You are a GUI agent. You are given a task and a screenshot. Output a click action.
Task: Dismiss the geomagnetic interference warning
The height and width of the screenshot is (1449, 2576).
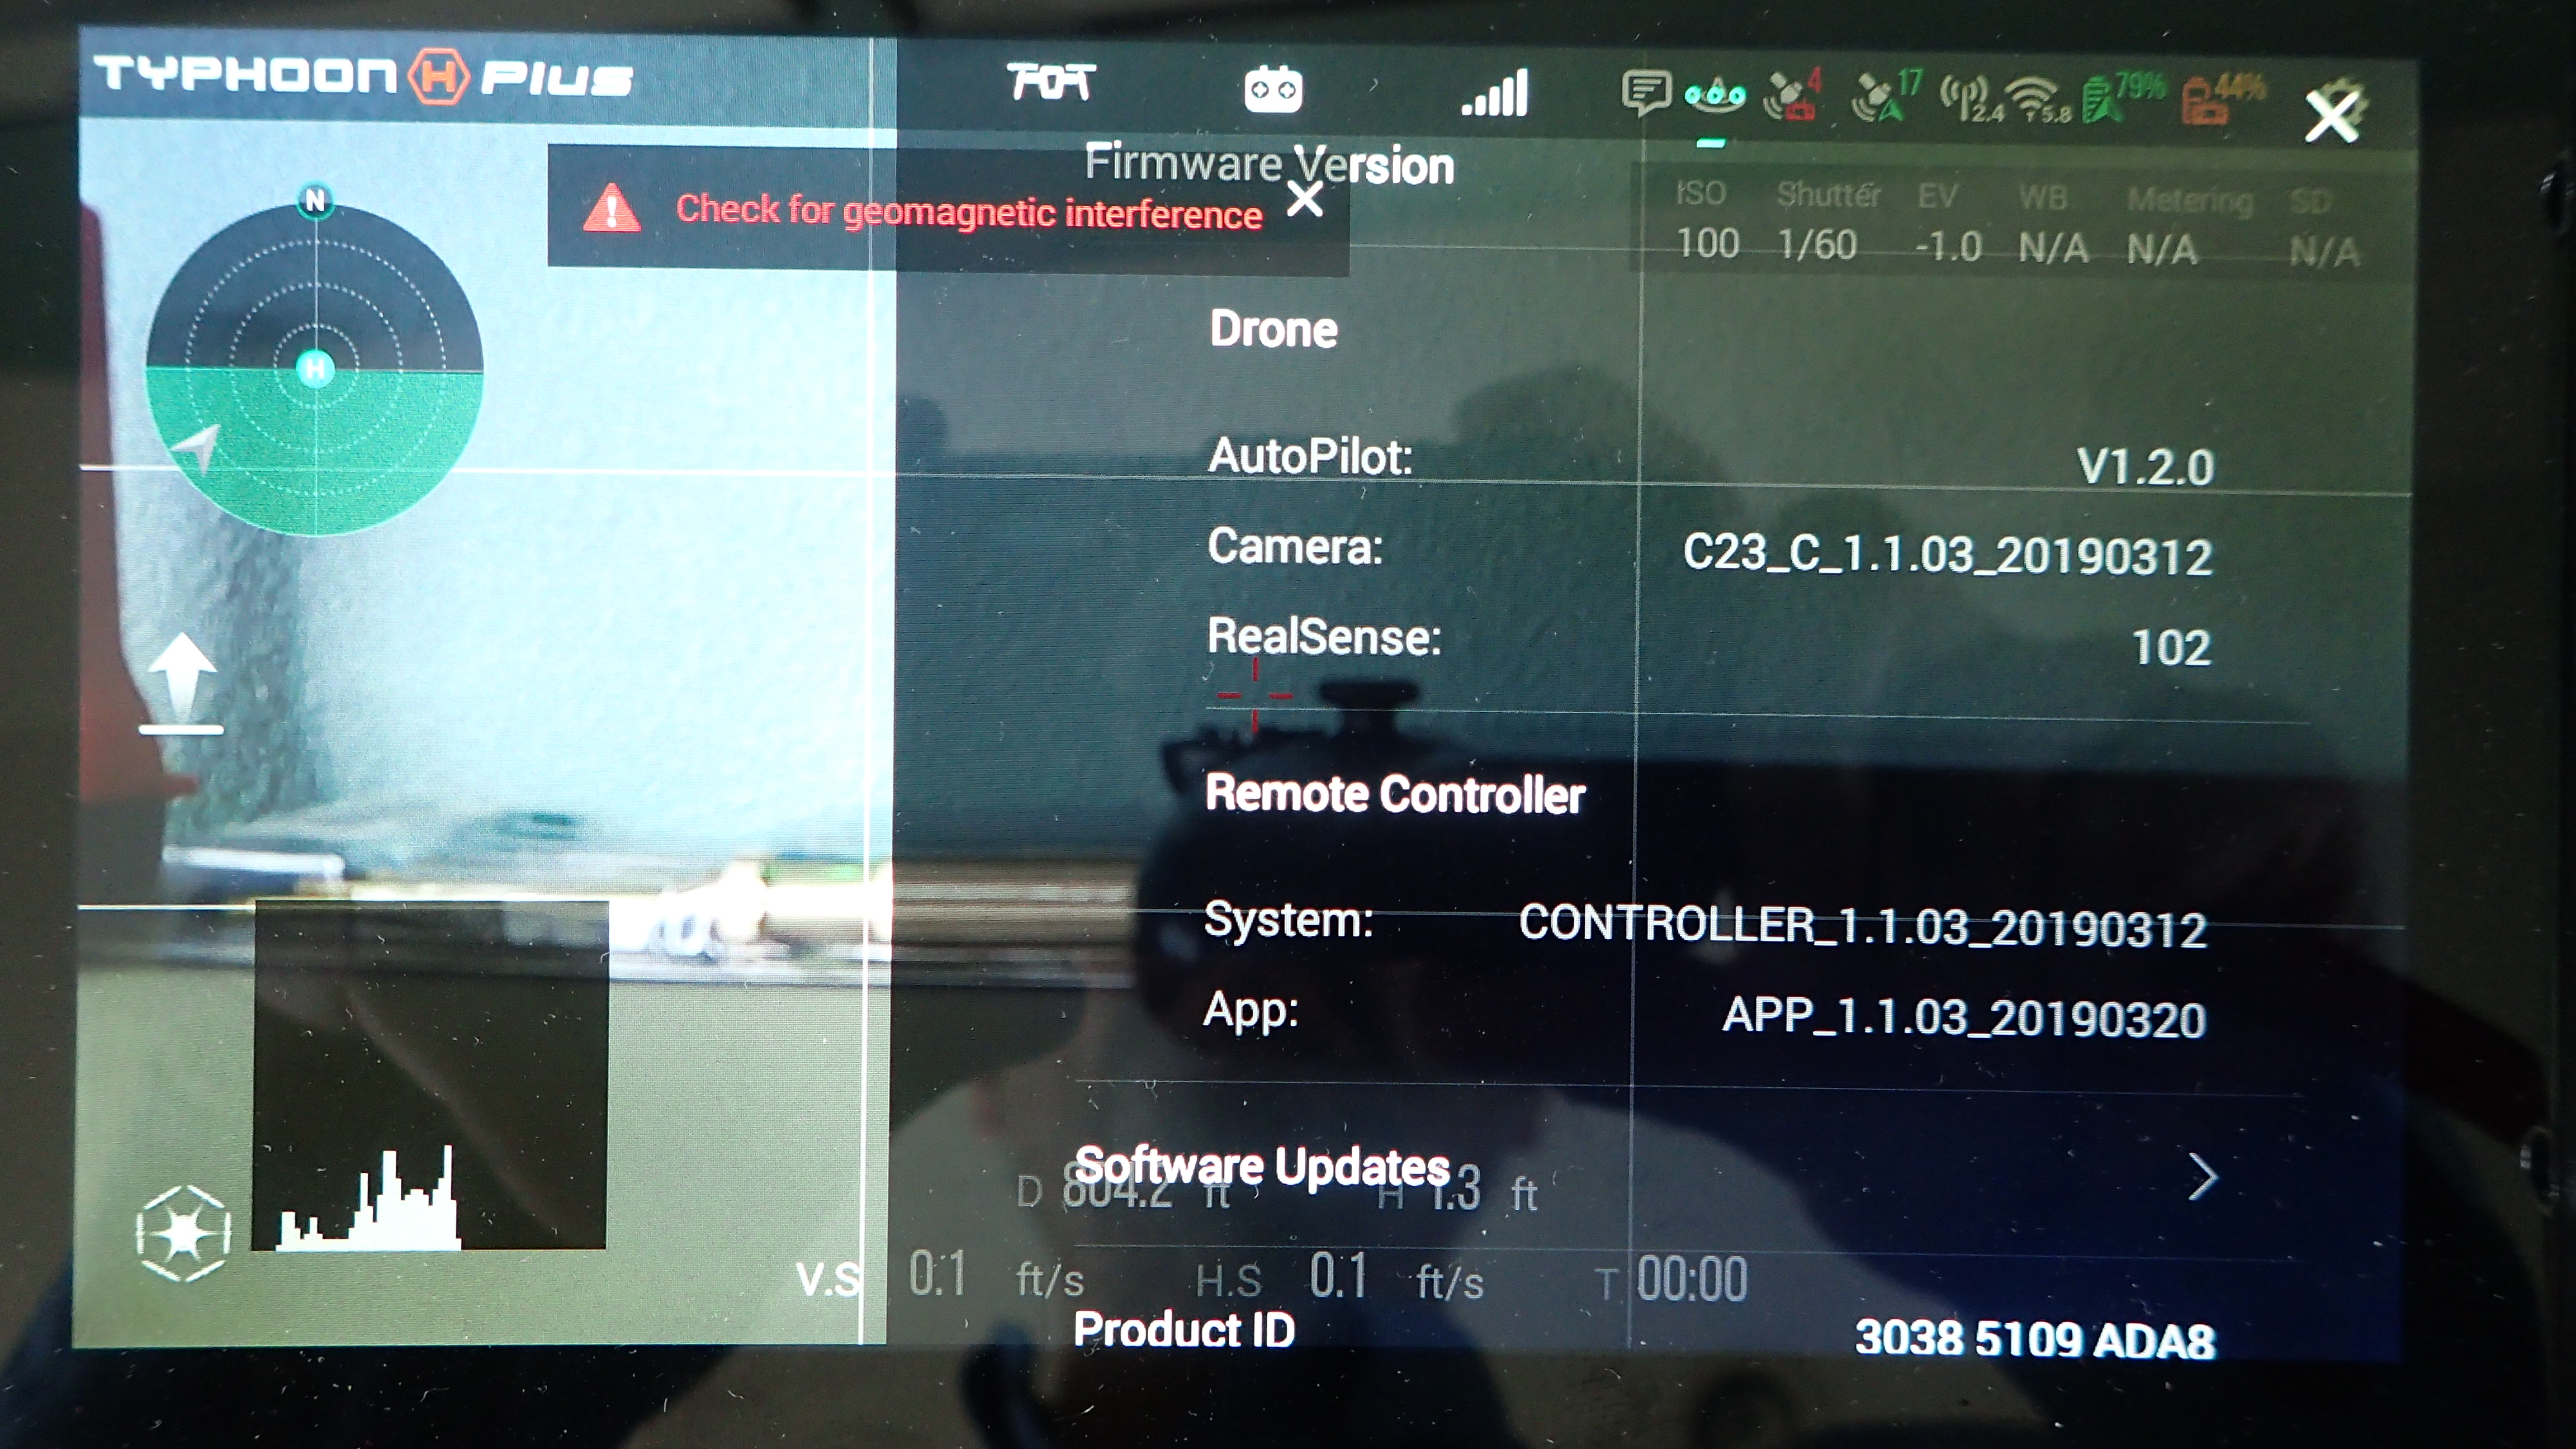click(x=1305, y=199)
